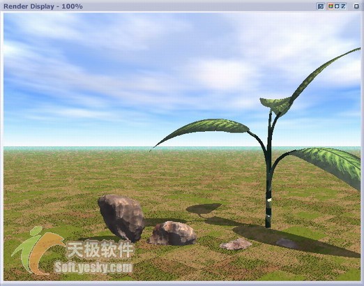The width and height of the screenshot is (364, 286).
Task: Click the long leaf pointing left
Action: 202,130
